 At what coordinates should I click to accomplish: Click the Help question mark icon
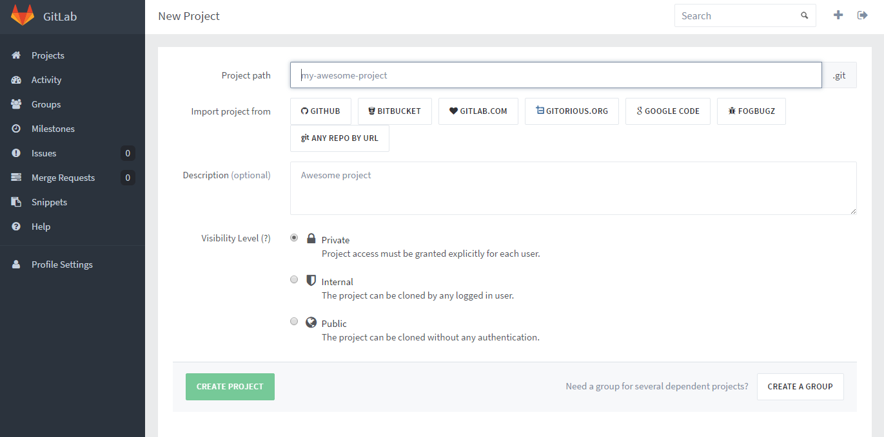coord(17,227)
